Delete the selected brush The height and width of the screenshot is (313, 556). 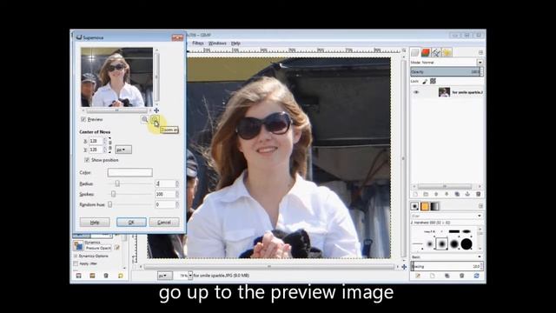461,276
